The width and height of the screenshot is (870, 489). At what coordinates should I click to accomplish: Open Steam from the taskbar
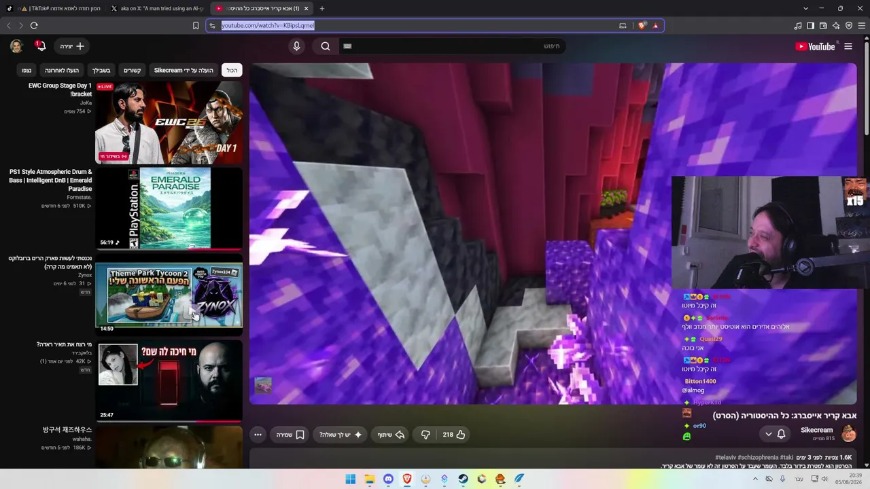[463, 479]
